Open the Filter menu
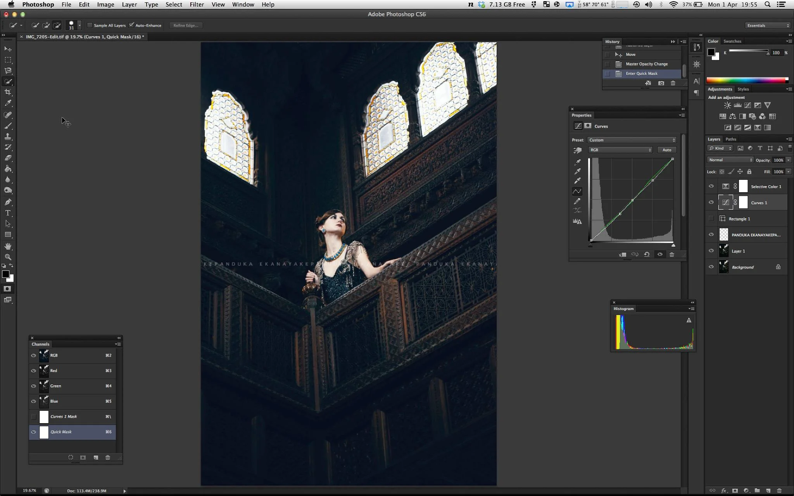The image size is (794, 496). pos(197,5)
